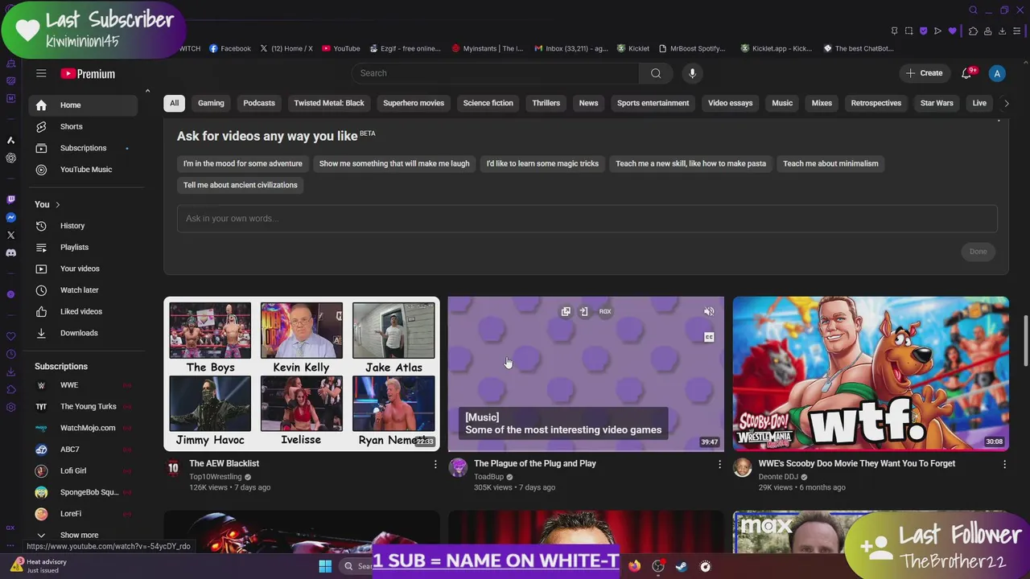This screenshot has width=1030, height=579.
Task: Start voice search with the microphone
Action: 692,73
